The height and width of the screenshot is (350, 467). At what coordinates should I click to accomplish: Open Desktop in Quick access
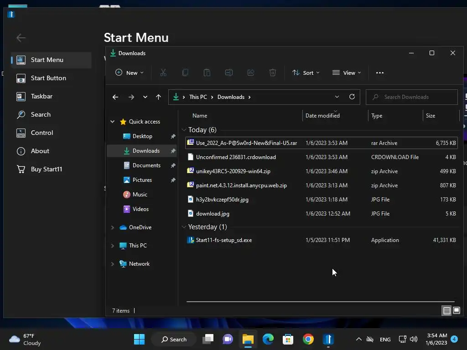point(142,136)
